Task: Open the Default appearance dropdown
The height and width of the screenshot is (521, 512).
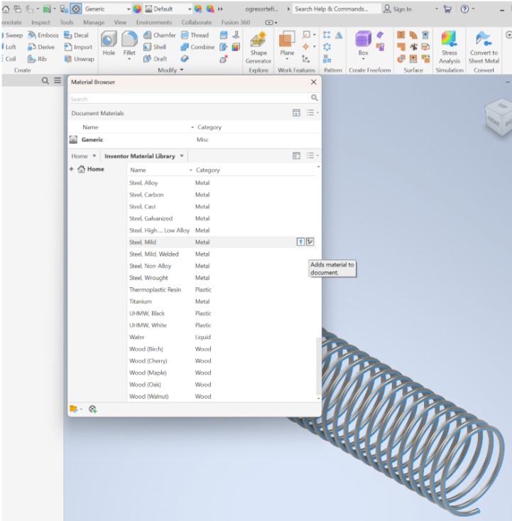Action: point(190,9)
